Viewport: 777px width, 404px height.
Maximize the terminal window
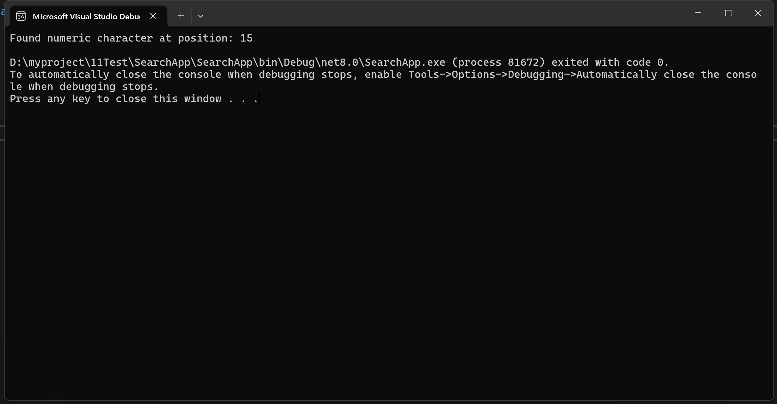tap(728, 13)
